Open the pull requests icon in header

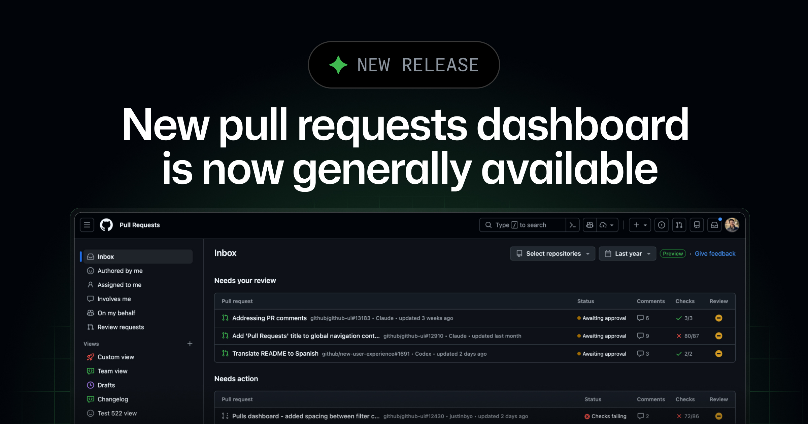(x=679, y=225)
